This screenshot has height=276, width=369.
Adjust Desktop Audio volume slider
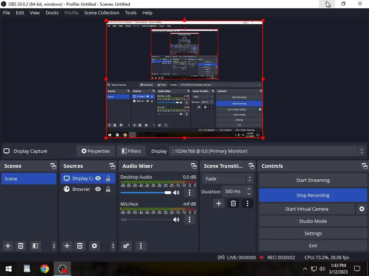coord(146,193)
